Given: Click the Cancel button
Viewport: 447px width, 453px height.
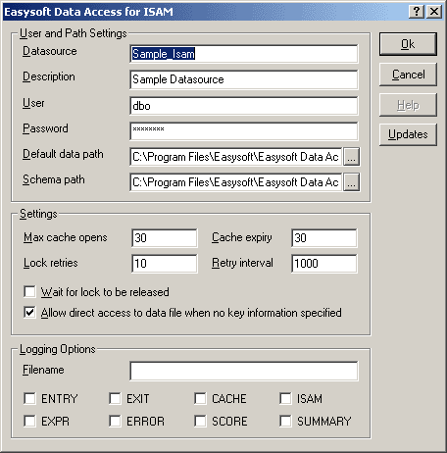Looking at the screenshot, I should 408,75.
